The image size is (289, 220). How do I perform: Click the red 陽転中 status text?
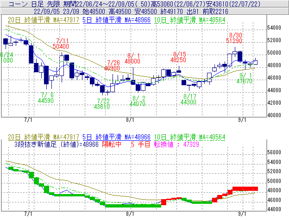pos(112,144)
